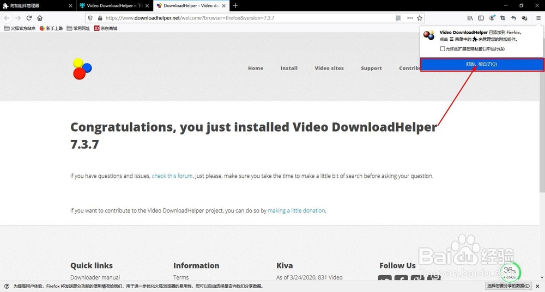
Task: Click the 'Quick links' footer heading
Action: coord(92,266)
